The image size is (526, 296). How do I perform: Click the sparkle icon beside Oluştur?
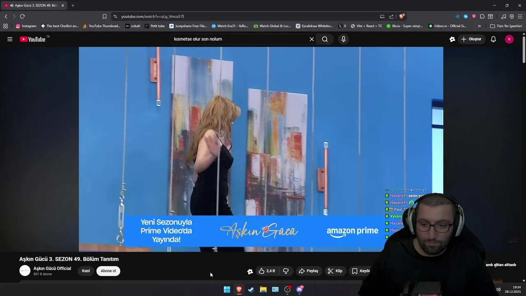tap(452, 39)
